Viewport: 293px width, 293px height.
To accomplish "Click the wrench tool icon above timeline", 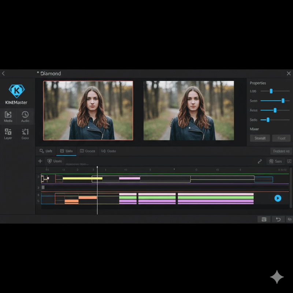I will (260, 161).
